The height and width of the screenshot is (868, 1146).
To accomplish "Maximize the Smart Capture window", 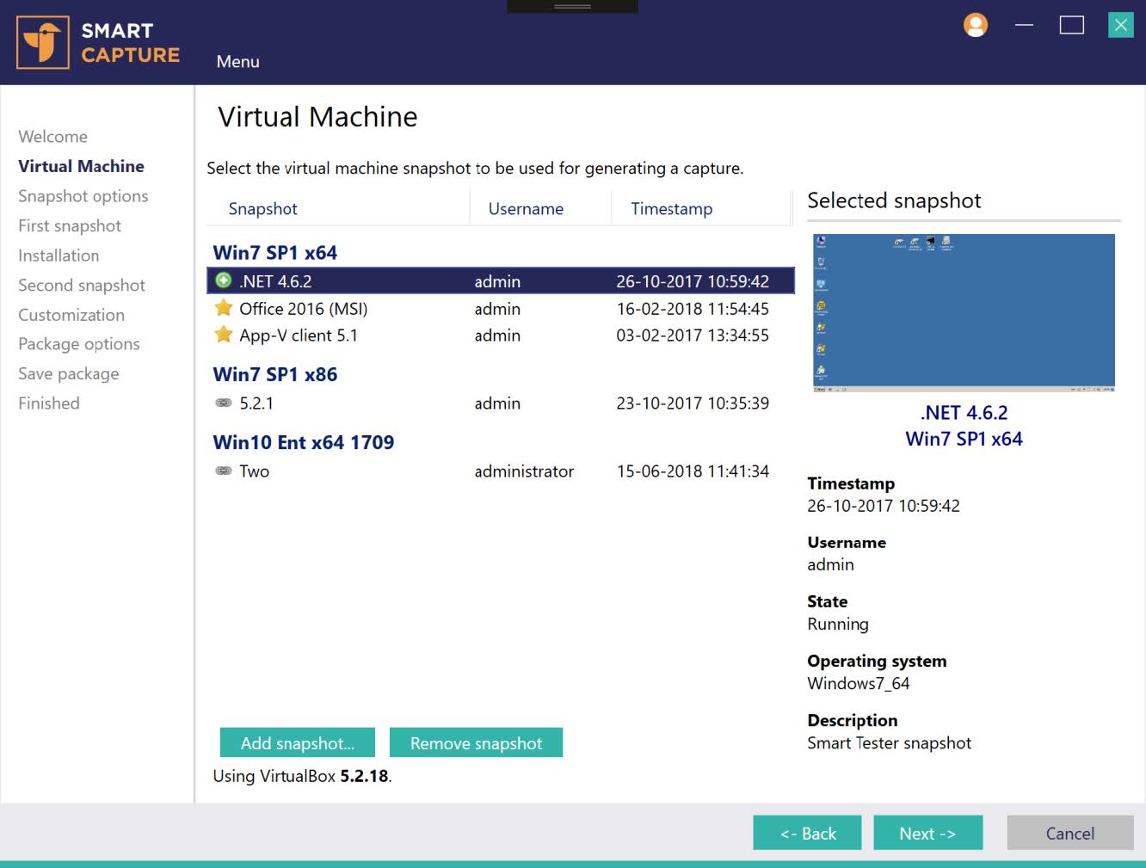I will click(x=1071, y=25).
